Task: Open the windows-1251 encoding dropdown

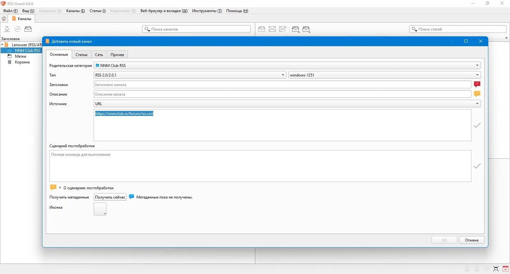Action: [384, 75]
